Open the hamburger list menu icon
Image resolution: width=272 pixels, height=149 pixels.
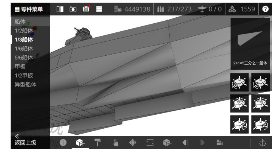(99, 9)
